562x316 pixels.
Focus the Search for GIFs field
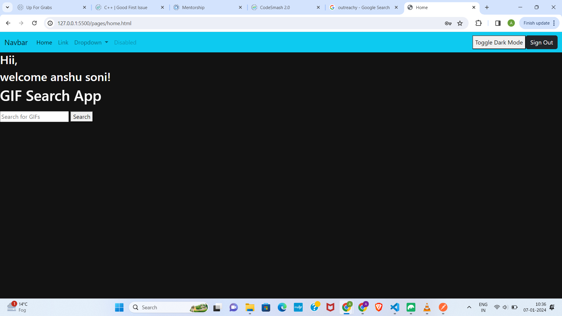tap(34, 117)
